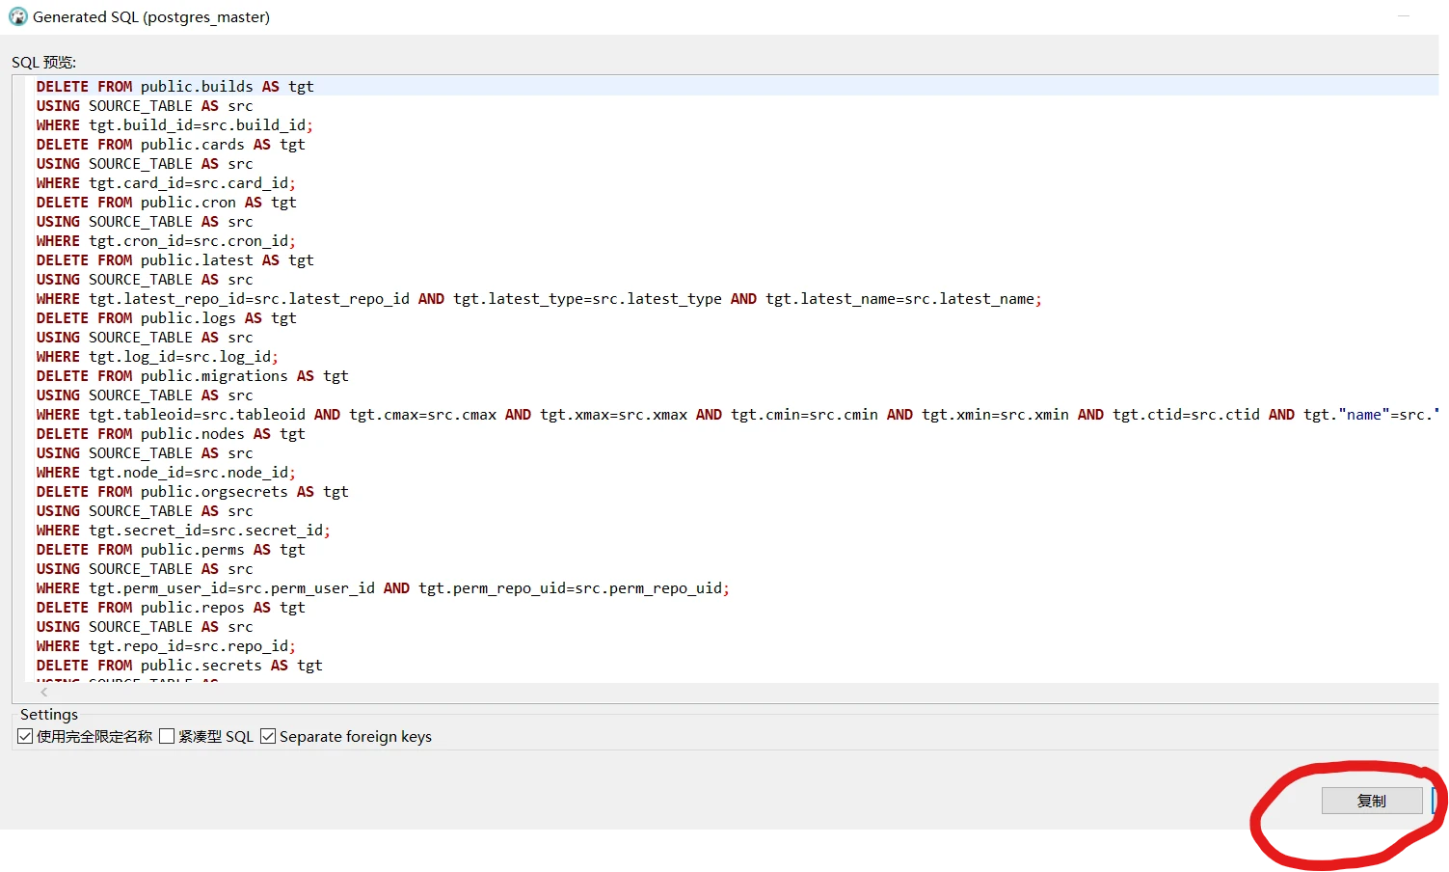Viewport: 1449px width, 872px height.
Task: Place cursor on 'WHERE tgt.log_id=src.log_id;'
Action: coord(157,357)
